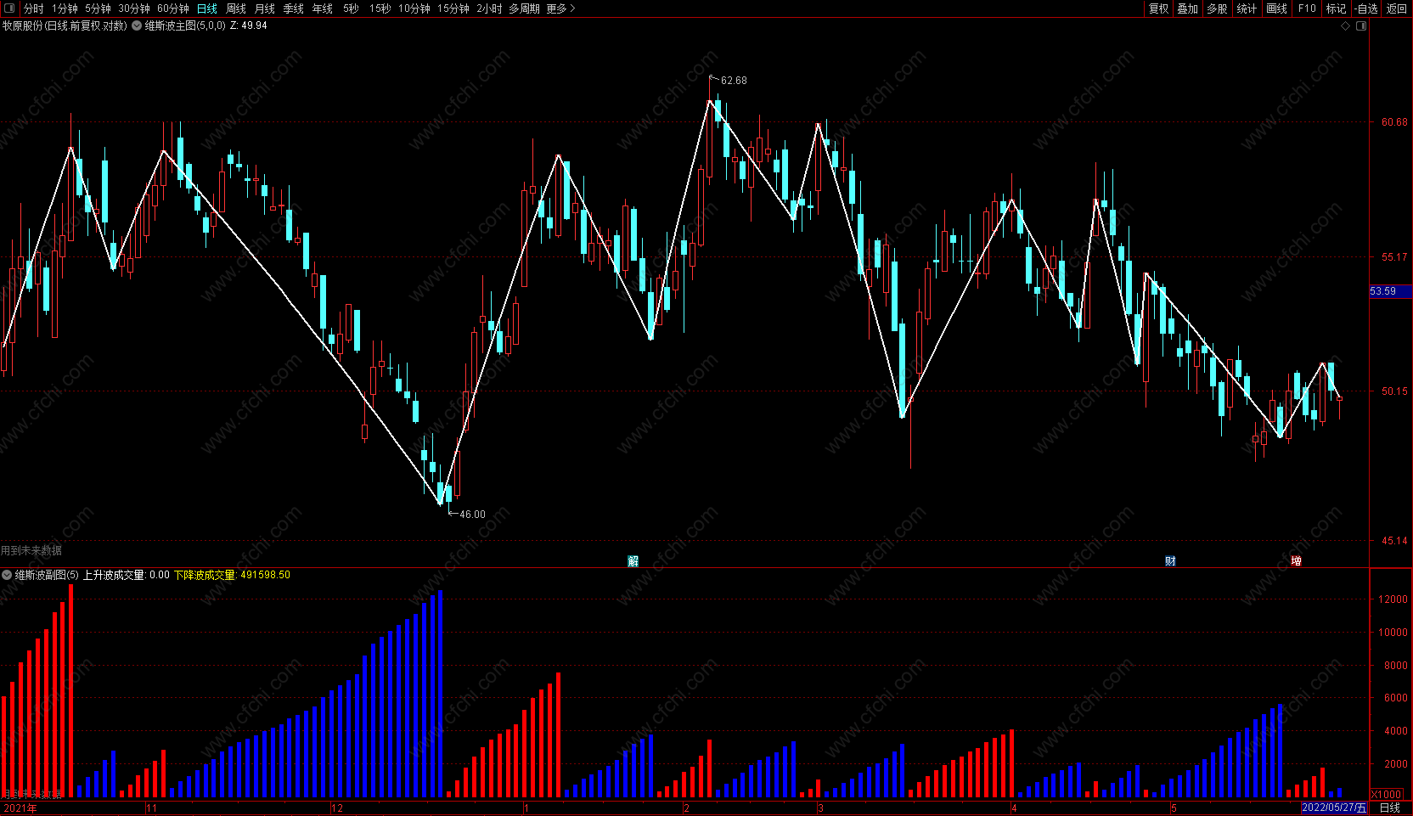This screenshot has height=816, width=1413.
Task: Switch to the 周线 weekly period tab
Action: [x=236, y=8]
